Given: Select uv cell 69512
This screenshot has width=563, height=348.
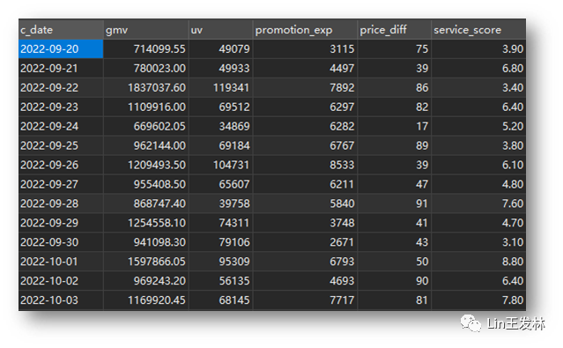Looking at the screenshot, I should click(221, 107).
